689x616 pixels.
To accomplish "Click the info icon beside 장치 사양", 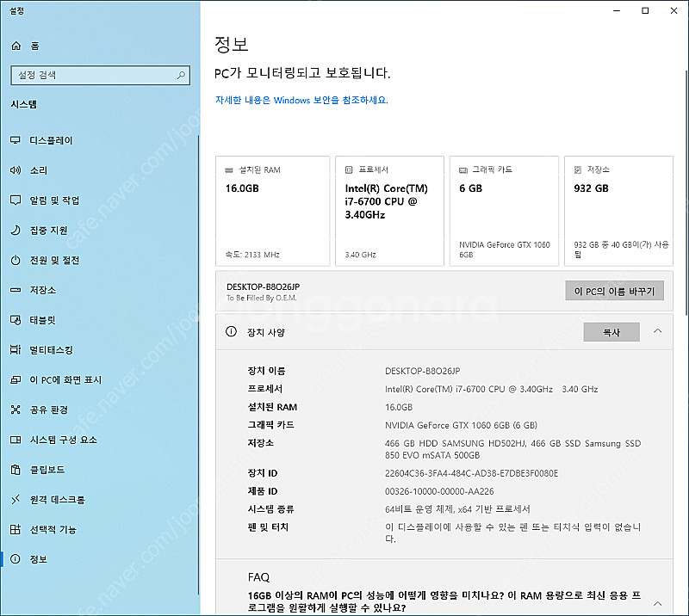I will click(x=231, y=331).
